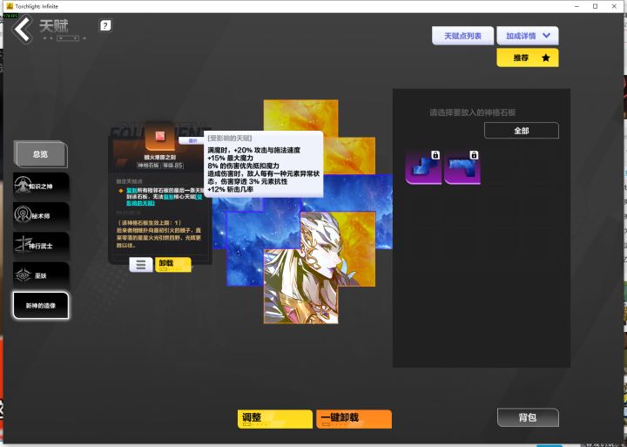Click the orange slate item icon in card
The height and width of the screenshot is (447, 627).
[x=159, y=137]
